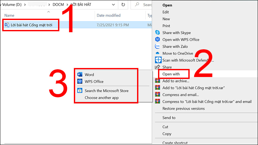The height and width of the screenshot is (145, 258).
Task: Select the file Lời bài hát Cổng mặt trời
Action: click(x=31, y=25)
